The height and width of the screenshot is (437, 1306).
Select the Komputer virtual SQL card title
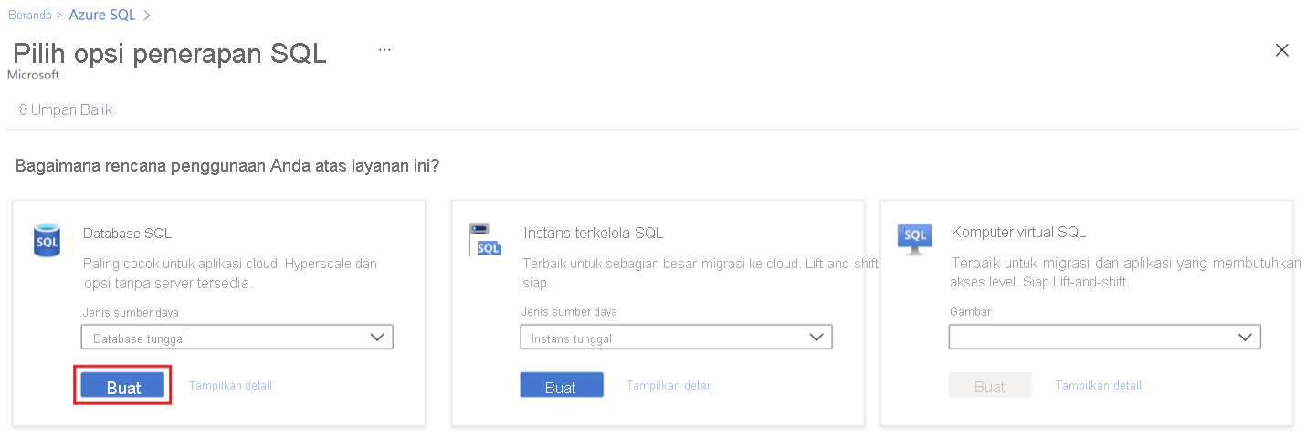pyautogui.click(x=1018, y=233)
